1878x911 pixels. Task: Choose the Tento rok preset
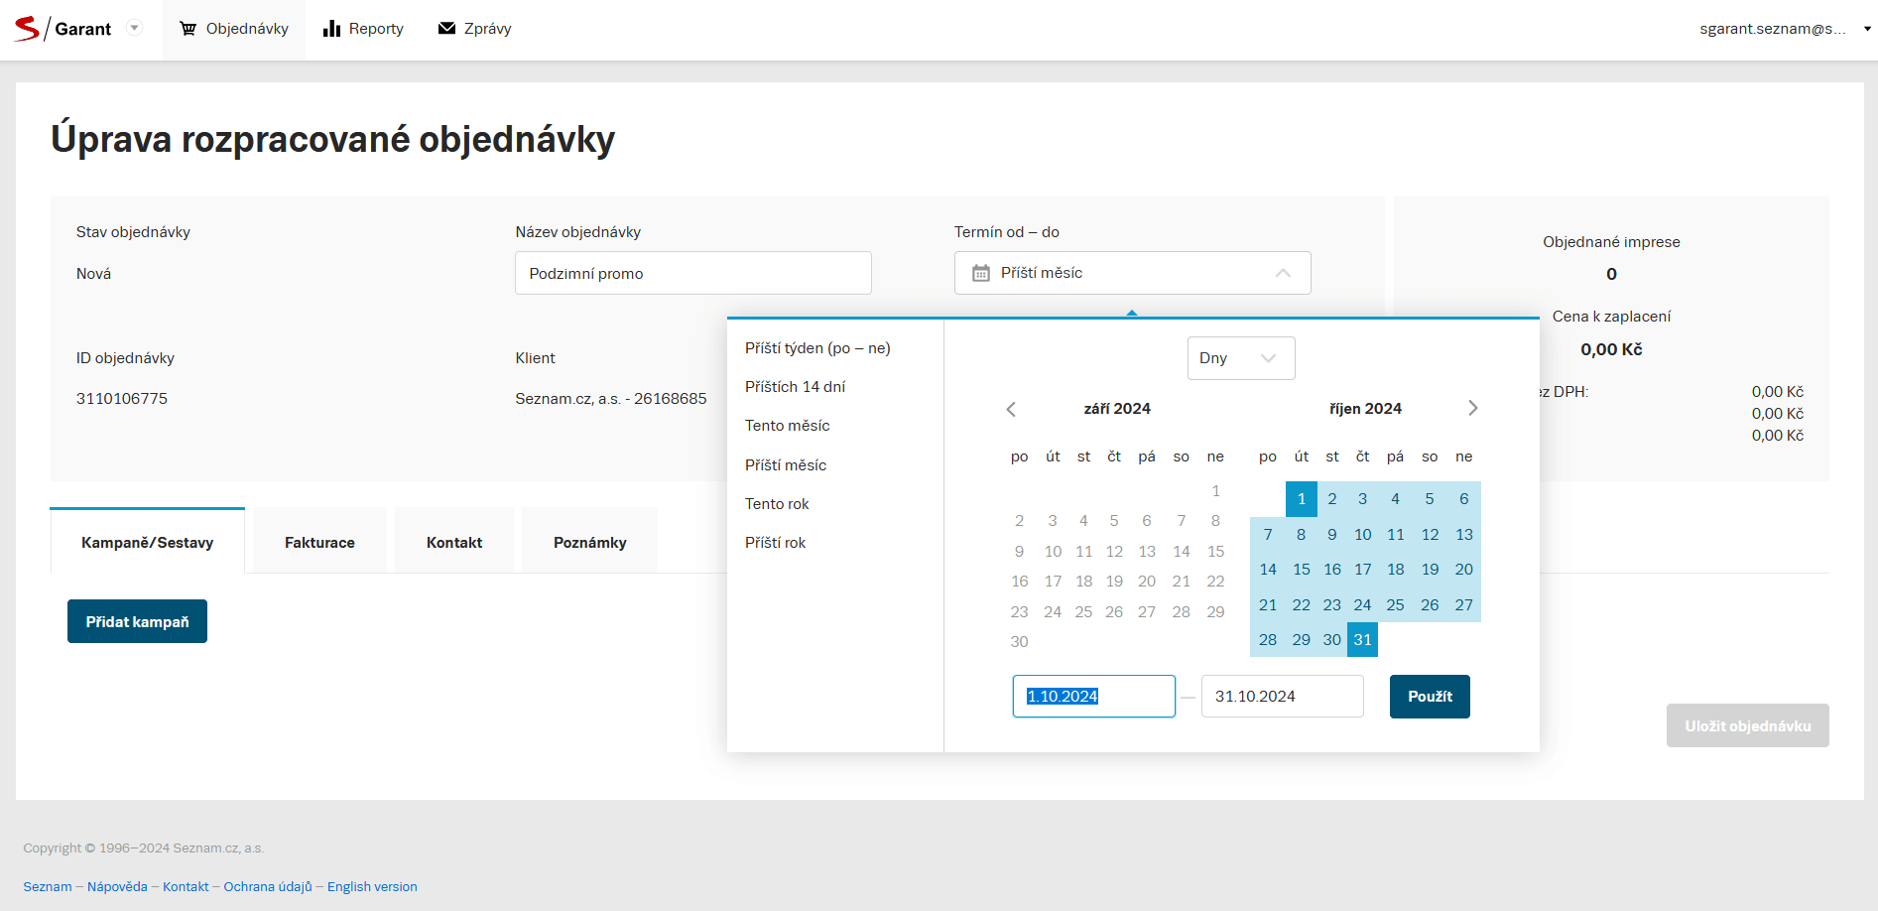[x=777, y=504]
